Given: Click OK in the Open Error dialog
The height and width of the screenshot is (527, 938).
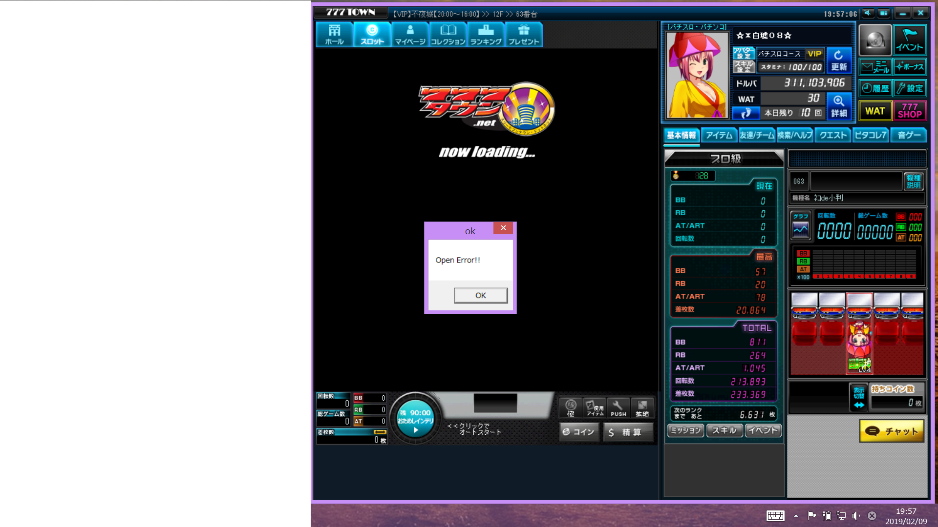Looking at the screenshot, I should coord(481,295).
